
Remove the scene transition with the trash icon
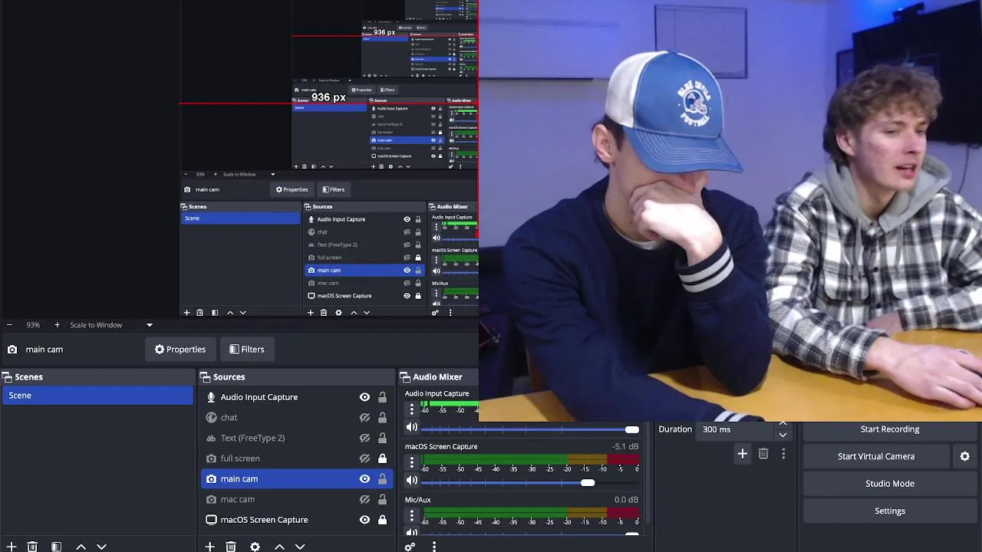pyautogui.click(x=763, y=454)
